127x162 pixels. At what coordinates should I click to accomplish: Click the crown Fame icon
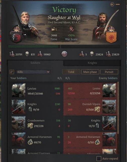pos(54,29)
